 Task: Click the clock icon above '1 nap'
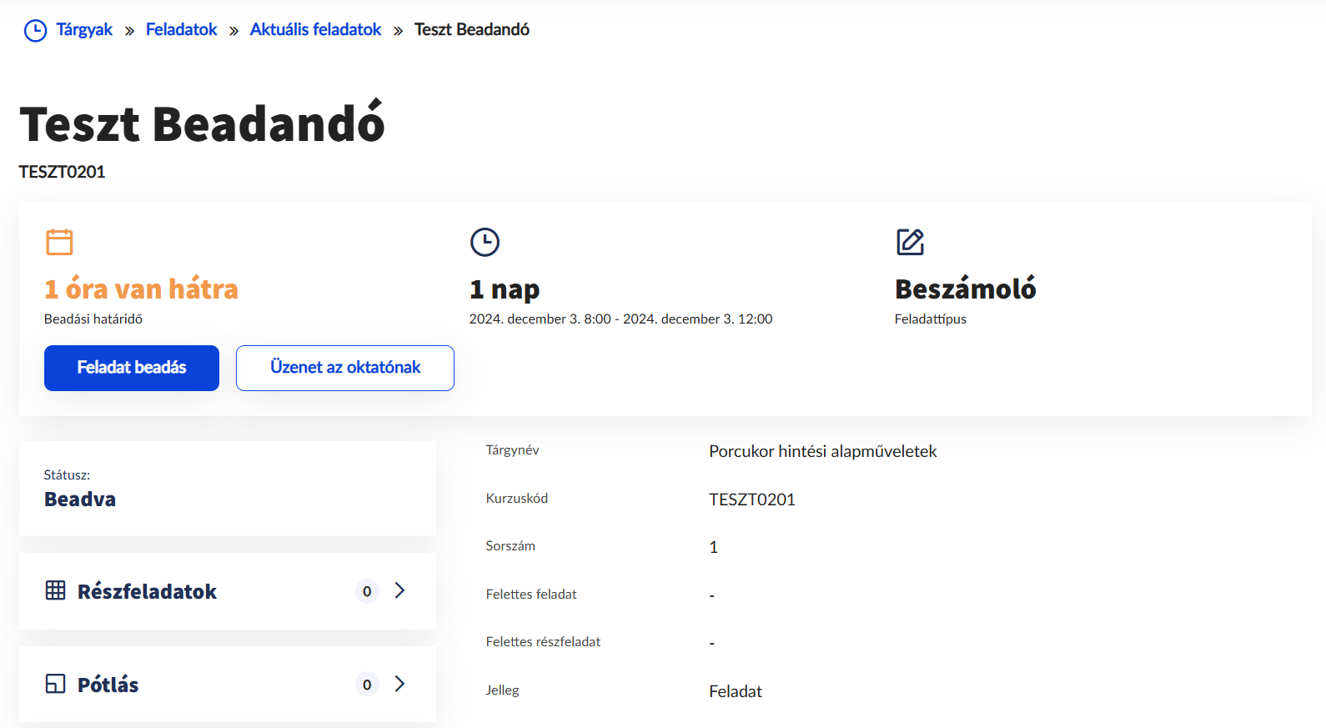pos(485,242)
